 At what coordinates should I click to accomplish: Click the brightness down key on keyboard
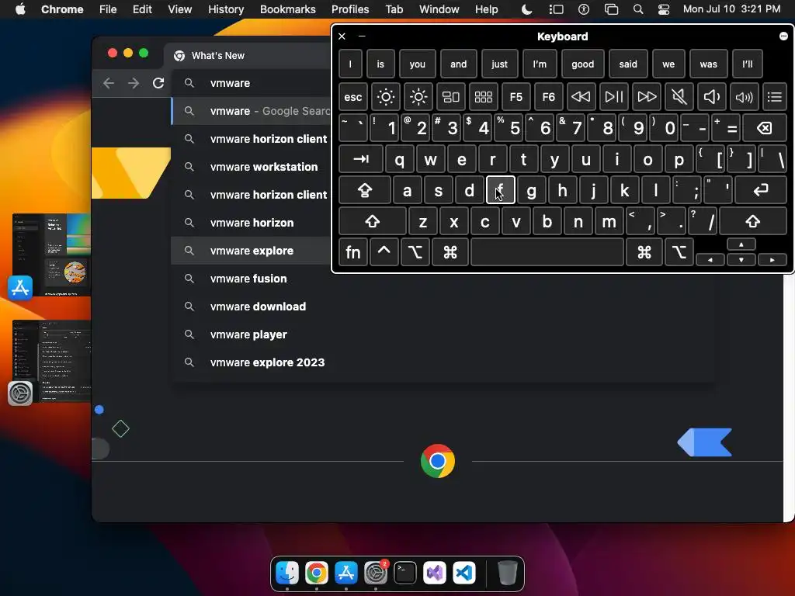coord(385,96)
